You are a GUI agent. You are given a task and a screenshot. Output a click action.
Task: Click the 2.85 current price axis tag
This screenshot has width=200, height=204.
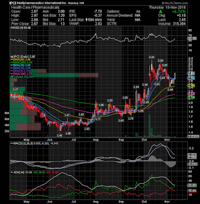(191, 73)
